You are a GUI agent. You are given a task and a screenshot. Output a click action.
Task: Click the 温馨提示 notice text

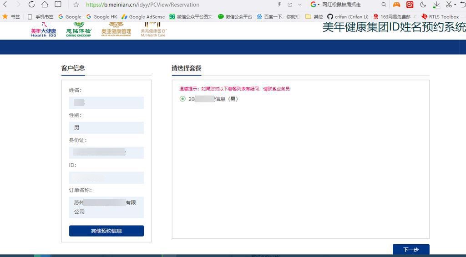tap(234, 89)
